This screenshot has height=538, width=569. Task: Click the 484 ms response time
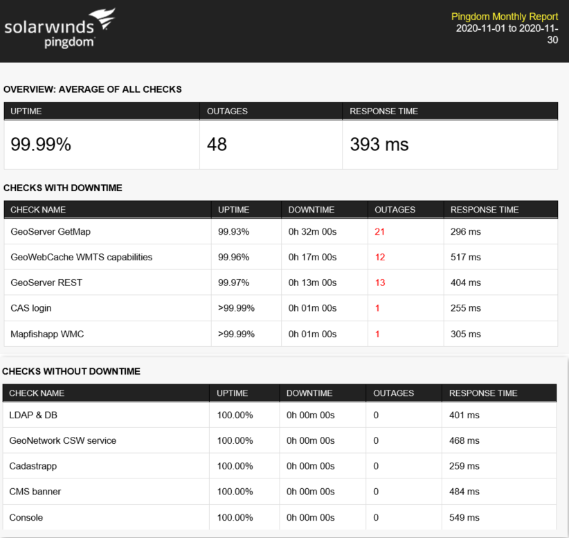point(464,492)
